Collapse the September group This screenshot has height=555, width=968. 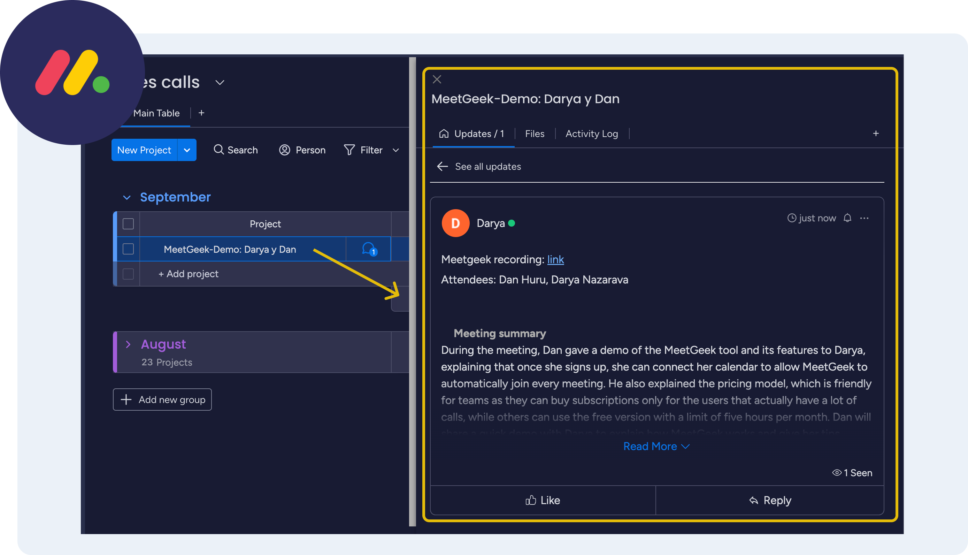pyautogui.click(x=127, y=197)
